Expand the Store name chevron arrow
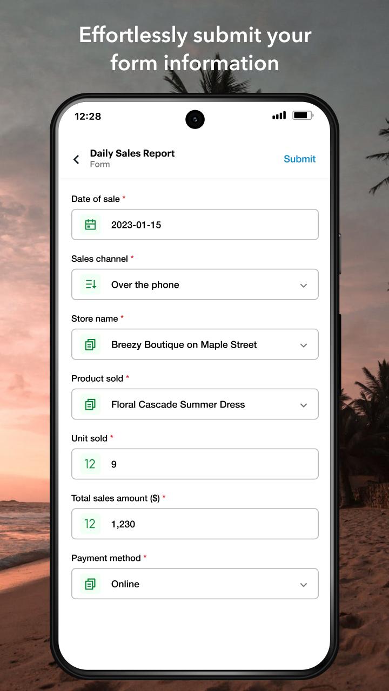 [x=304, y=345]
